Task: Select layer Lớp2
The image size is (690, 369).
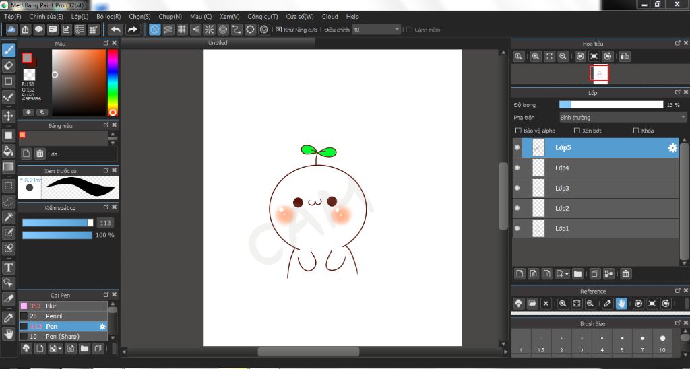Action: tap(596, 208)
